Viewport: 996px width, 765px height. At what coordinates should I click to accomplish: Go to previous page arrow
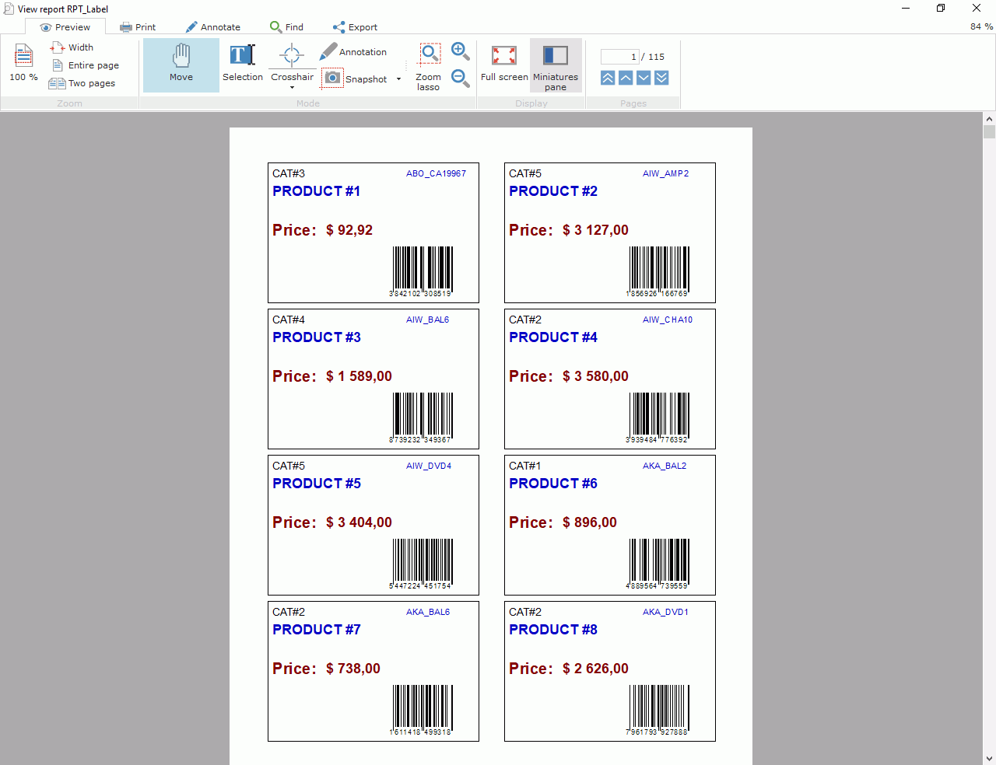[x=626, y=78]
